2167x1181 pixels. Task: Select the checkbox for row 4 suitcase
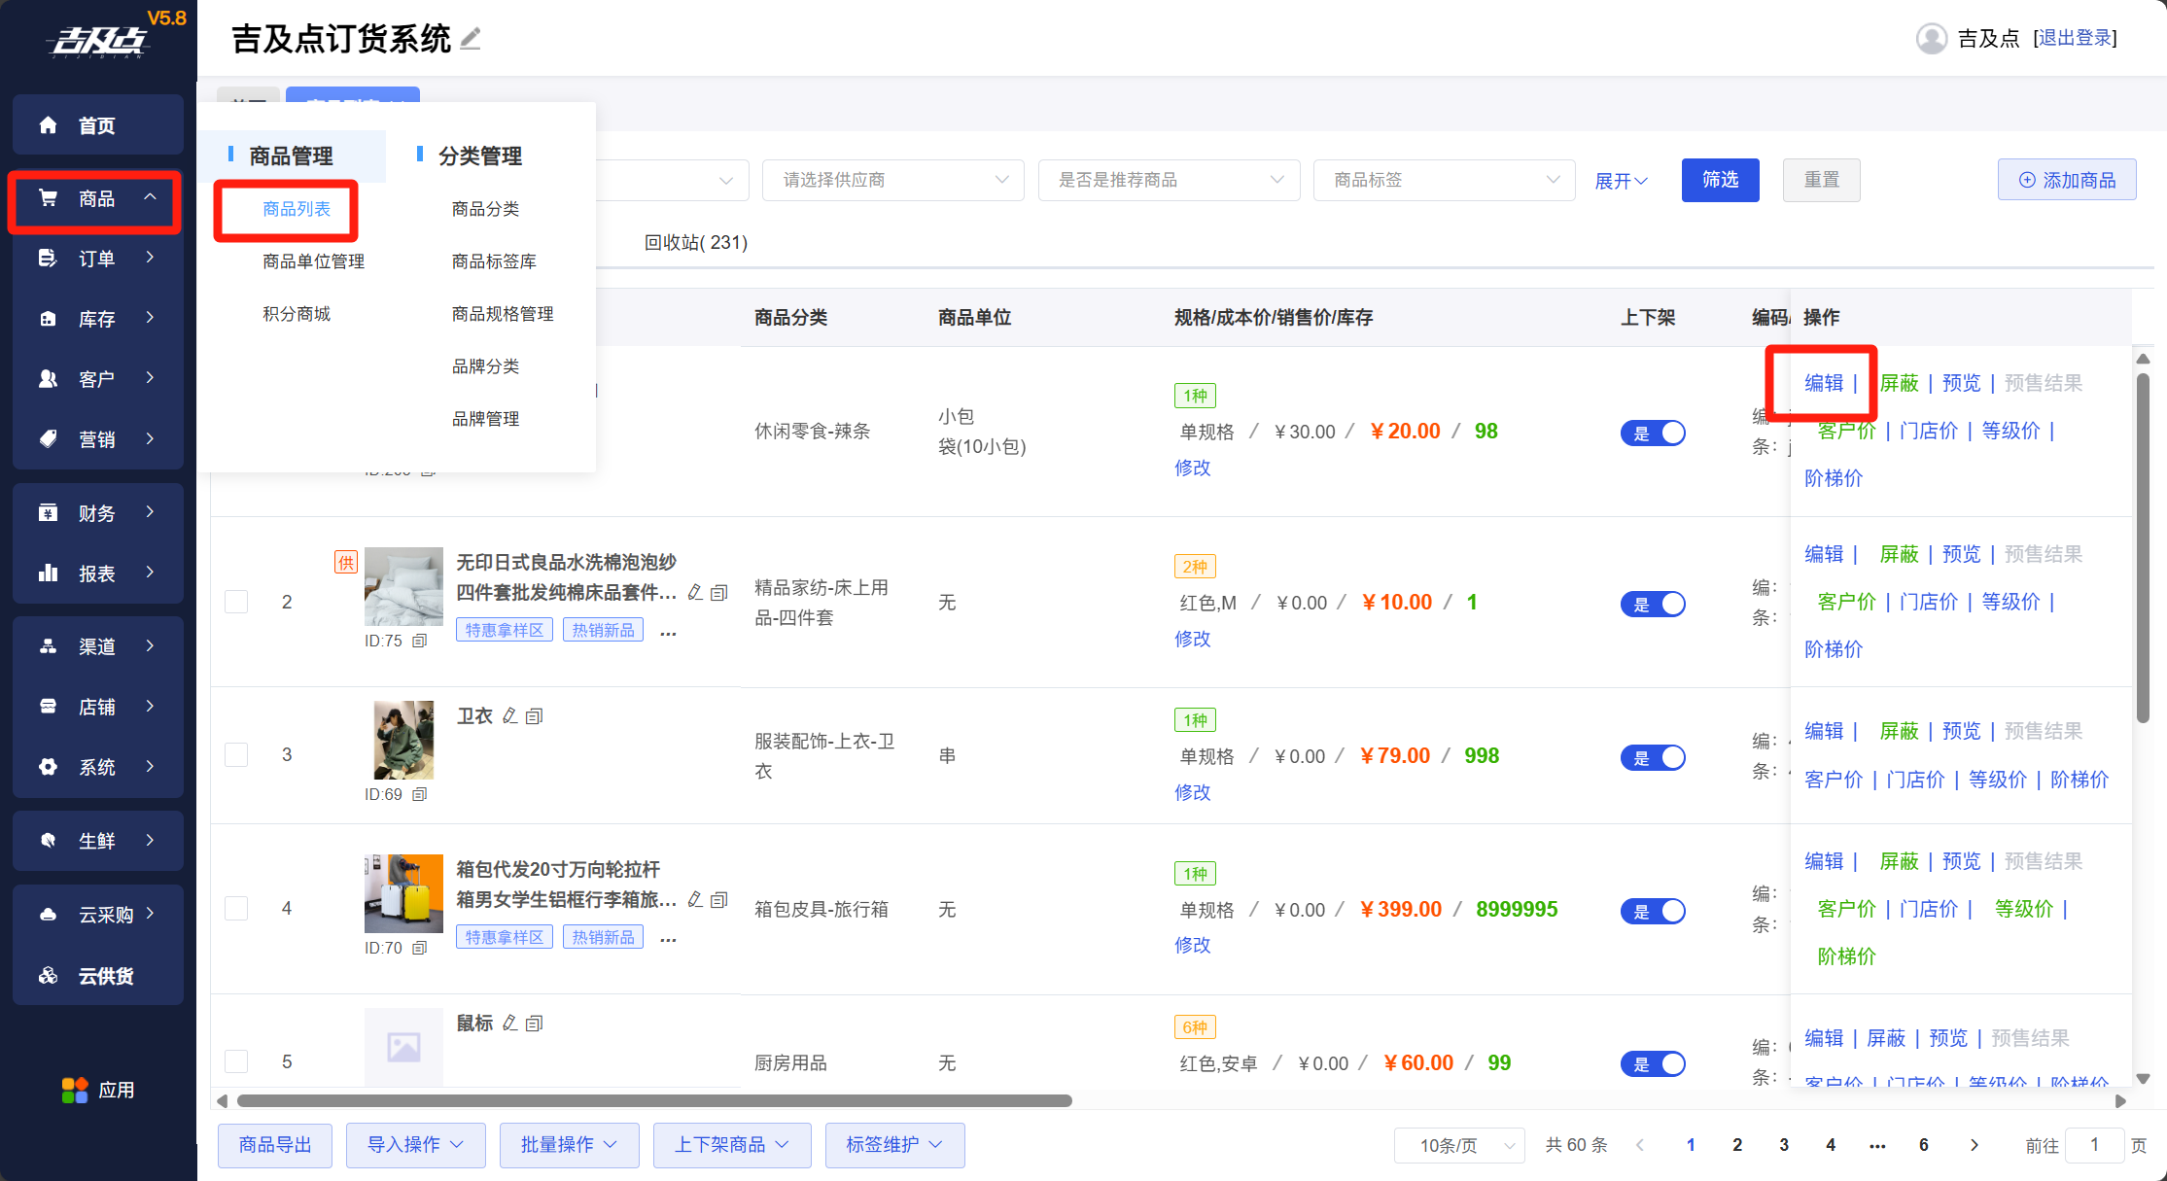click(x=236, y=909)
